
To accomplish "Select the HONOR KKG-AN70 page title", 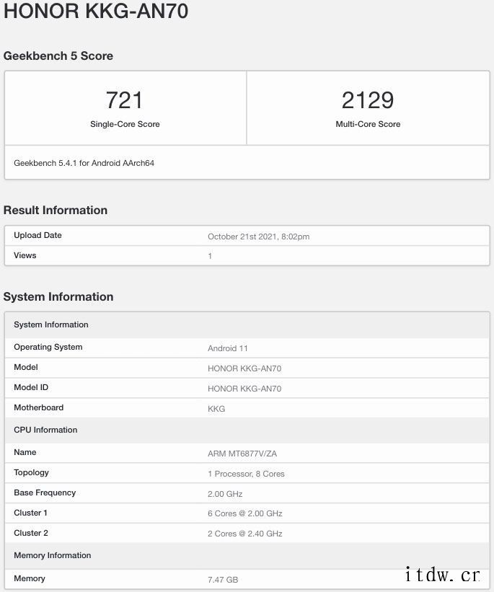I will [x=96, y=11].
